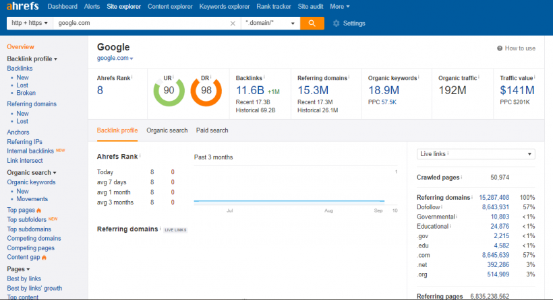553x300 pixels.
Task: Open Referring IPs in the sidebar
Action: 25,142
